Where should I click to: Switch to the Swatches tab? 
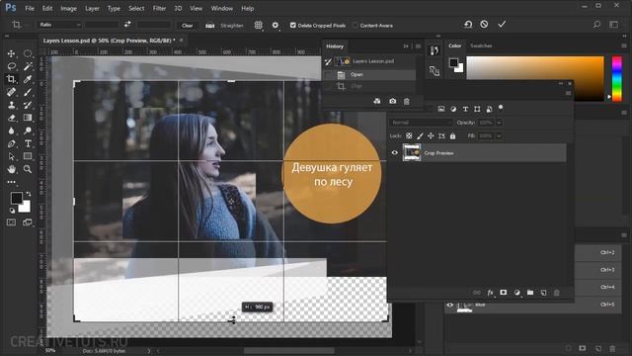tap(481, 45)
